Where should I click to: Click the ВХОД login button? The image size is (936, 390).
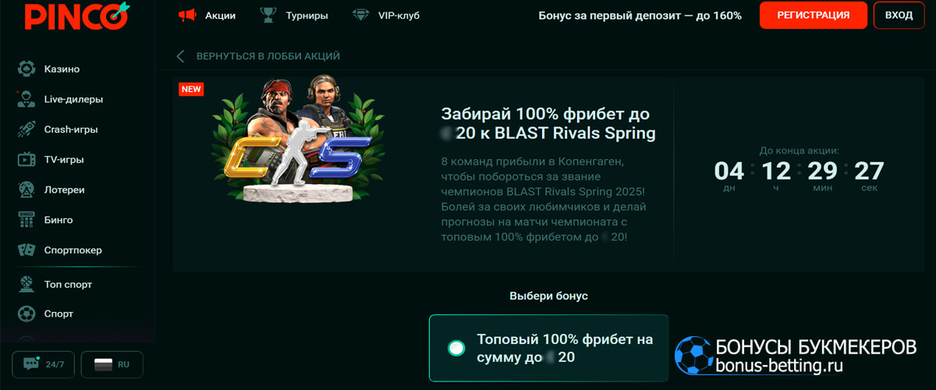click(899, 15)
